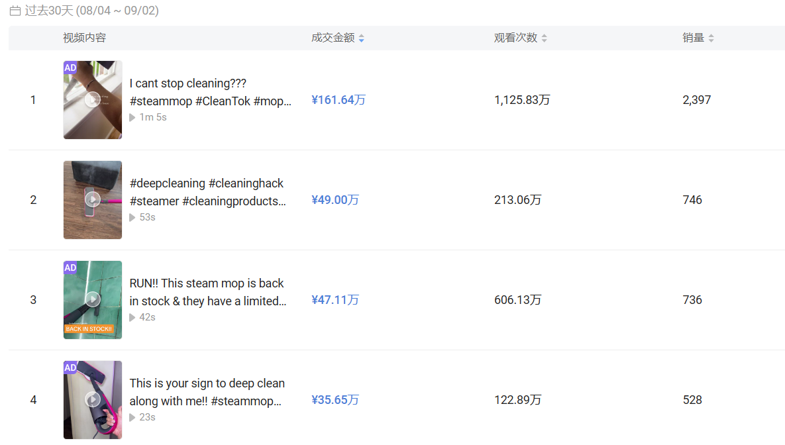Click the ¥161.64万 transaction amount
This screenshot has width=785, height=445.
pyautogui.click(x=338, y=100)
